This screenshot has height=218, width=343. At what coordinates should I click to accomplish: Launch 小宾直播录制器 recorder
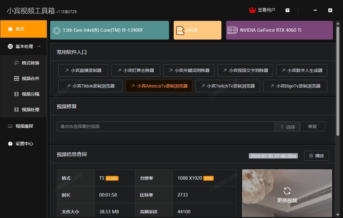click(x=83, y=70)
